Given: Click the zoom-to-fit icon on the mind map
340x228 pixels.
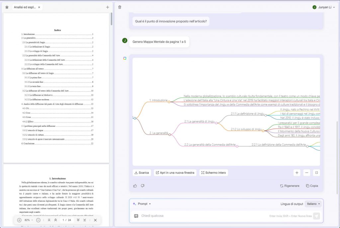Looking at the screenshot, I should point(316,173).
